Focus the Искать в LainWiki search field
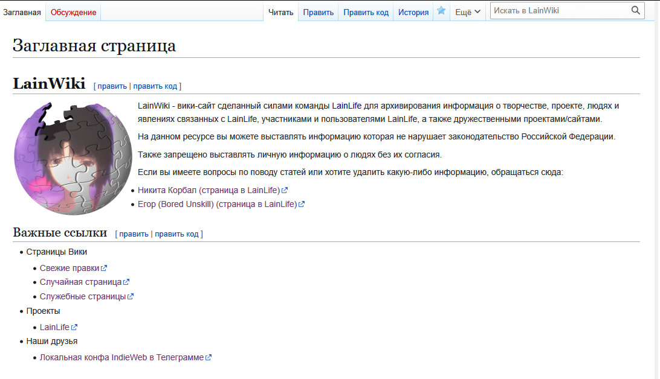 [x=559, y=11]
